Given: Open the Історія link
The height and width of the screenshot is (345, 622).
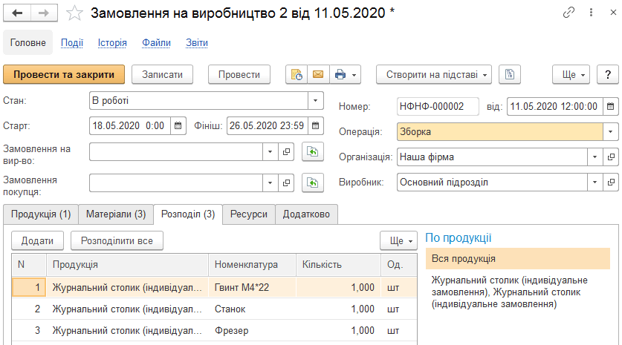Looking at the screenshot, I should click(x=112, y=43).
